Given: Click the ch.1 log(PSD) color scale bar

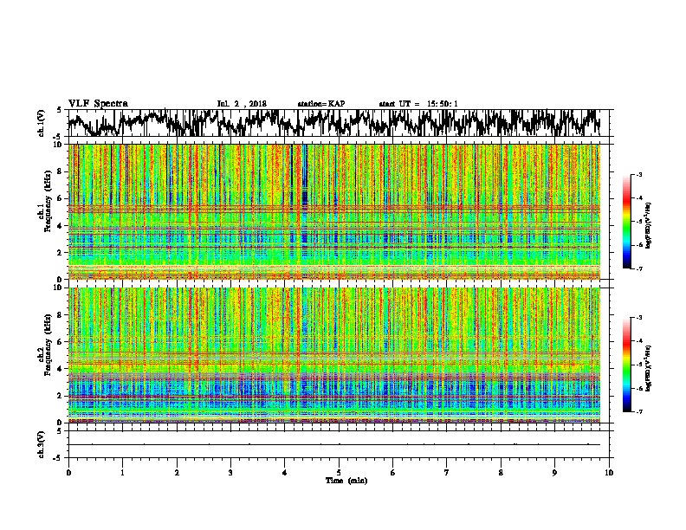Looking at the screenshot, I should click(626, 222).
